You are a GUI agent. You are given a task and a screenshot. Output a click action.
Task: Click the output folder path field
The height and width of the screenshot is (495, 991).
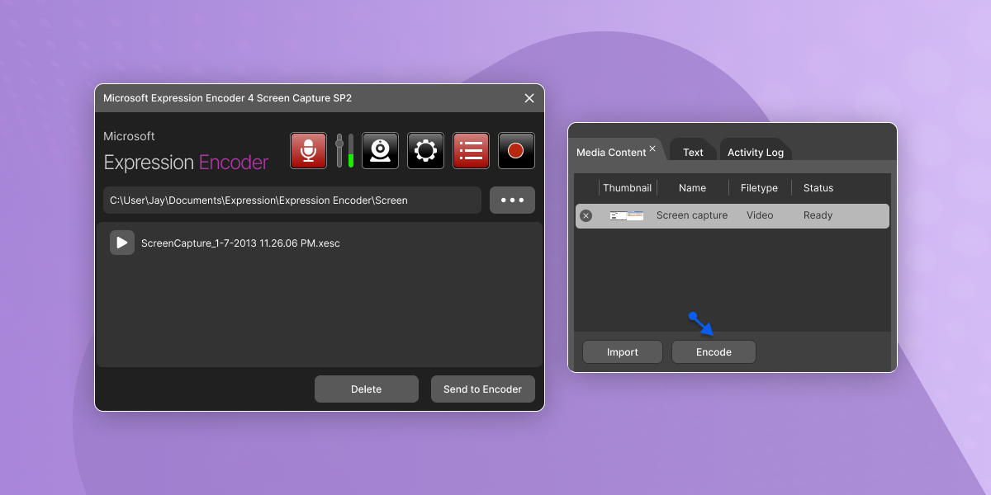click(292, 200)
